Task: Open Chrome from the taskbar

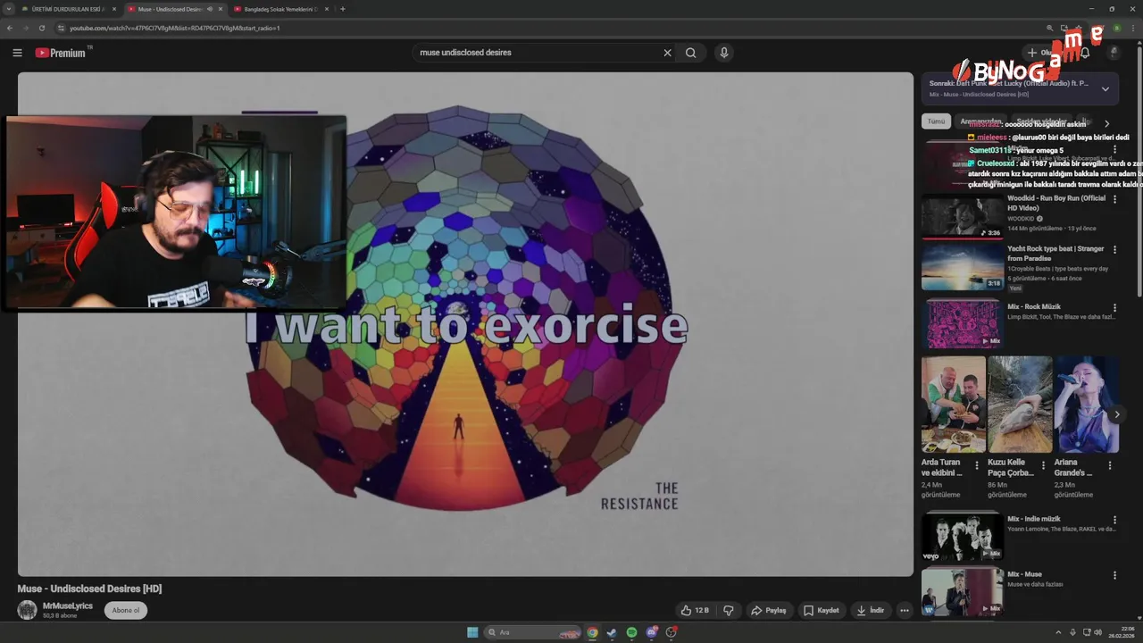Action: coord(592,632)
